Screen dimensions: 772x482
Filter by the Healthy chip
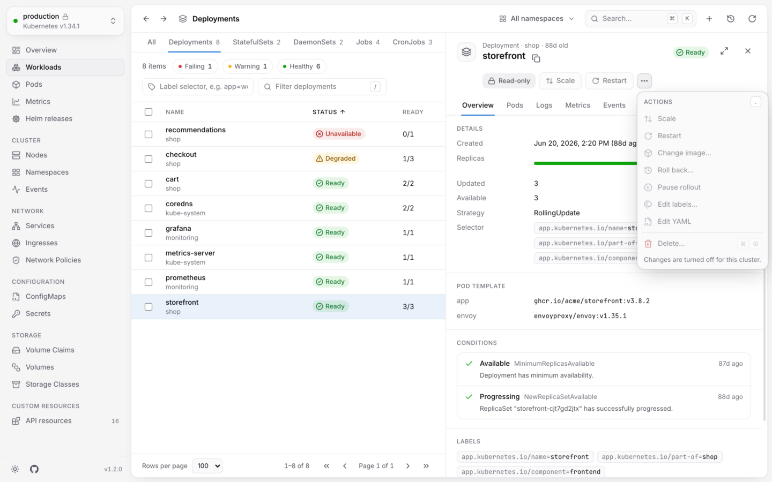coord(302,66)
